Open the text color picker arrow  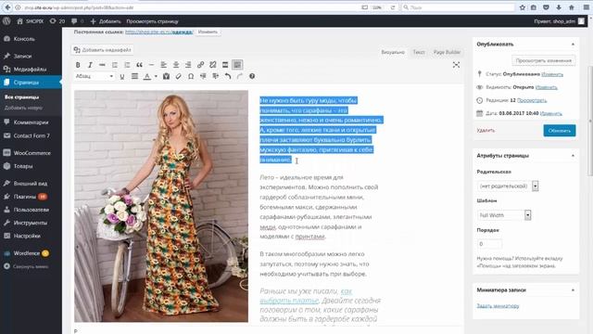coord(156,76)
